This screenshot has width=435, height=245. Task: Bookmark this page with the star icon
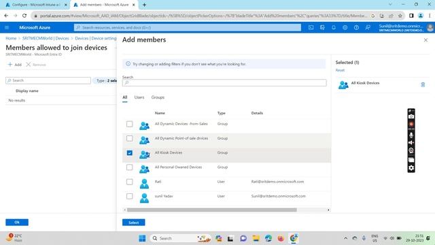pyautogui.click(x=400, y=16)
